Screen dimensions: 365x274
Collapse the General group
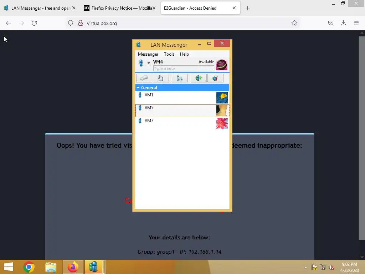(138, 88)
